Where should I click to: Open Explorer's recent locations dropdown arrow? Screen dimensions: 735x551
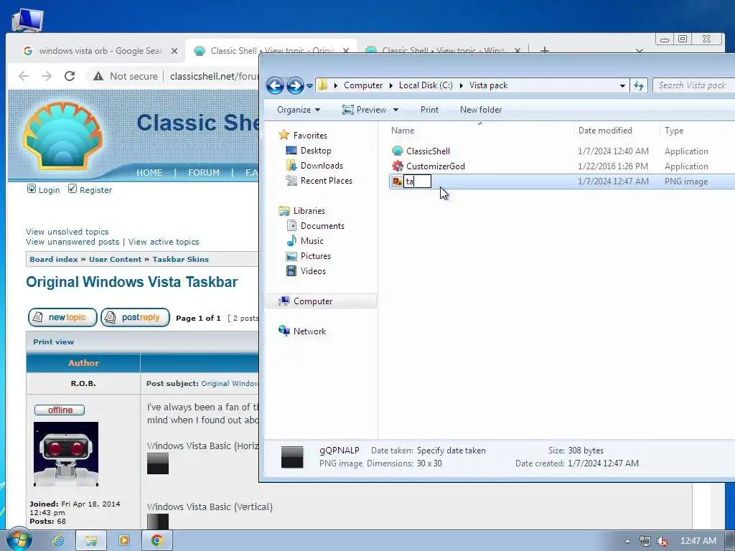coord(309,86)
